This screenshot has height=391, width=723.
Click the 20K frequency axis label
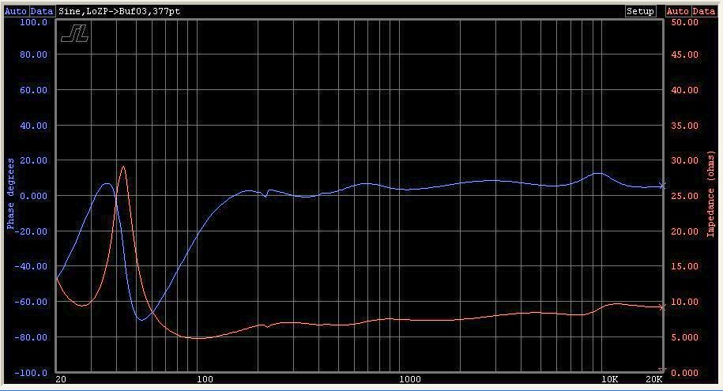pos(653,379)
